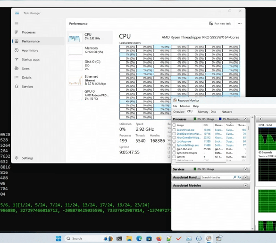276x243 pixels.
Task: Launch Microsoft Edge from the taskbar
Action: pos(139,238)
